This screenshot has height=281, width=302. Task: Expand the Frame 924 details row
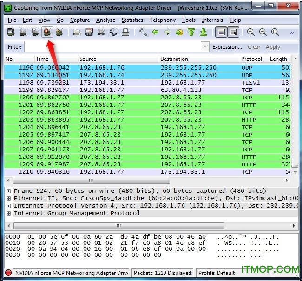click(x=8, y=191)
